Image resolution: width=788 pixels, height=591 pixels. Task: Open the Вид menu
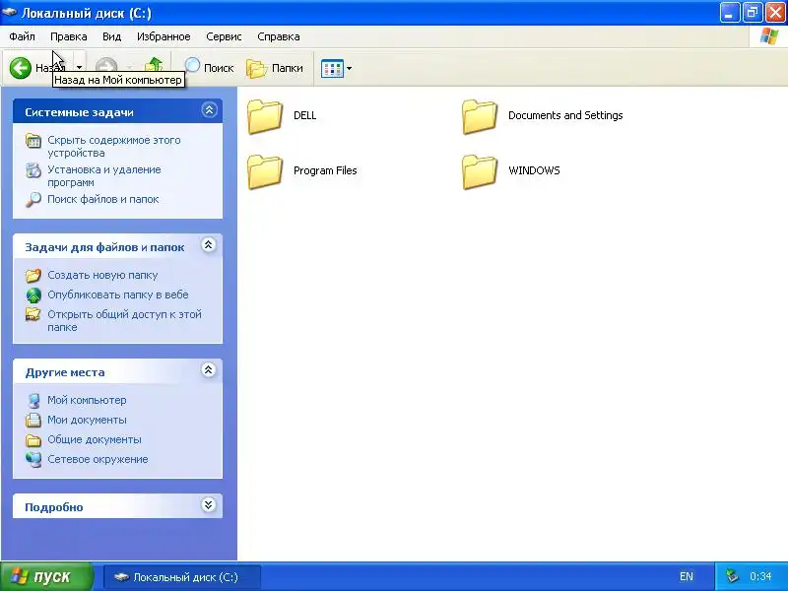point(111,36)
